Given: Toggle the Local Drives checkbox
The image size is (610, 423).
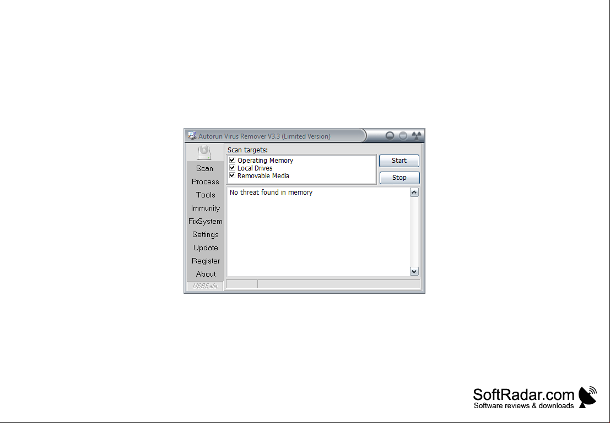Looking at the screenshot, I should 232,168.
